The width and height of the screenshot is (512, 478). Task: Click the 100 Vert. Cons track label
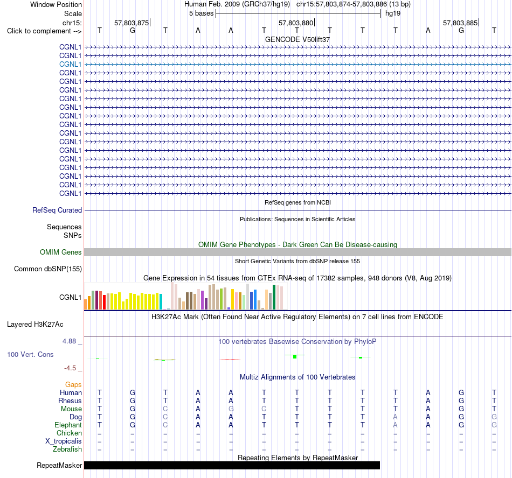click(x=30, y=354)
